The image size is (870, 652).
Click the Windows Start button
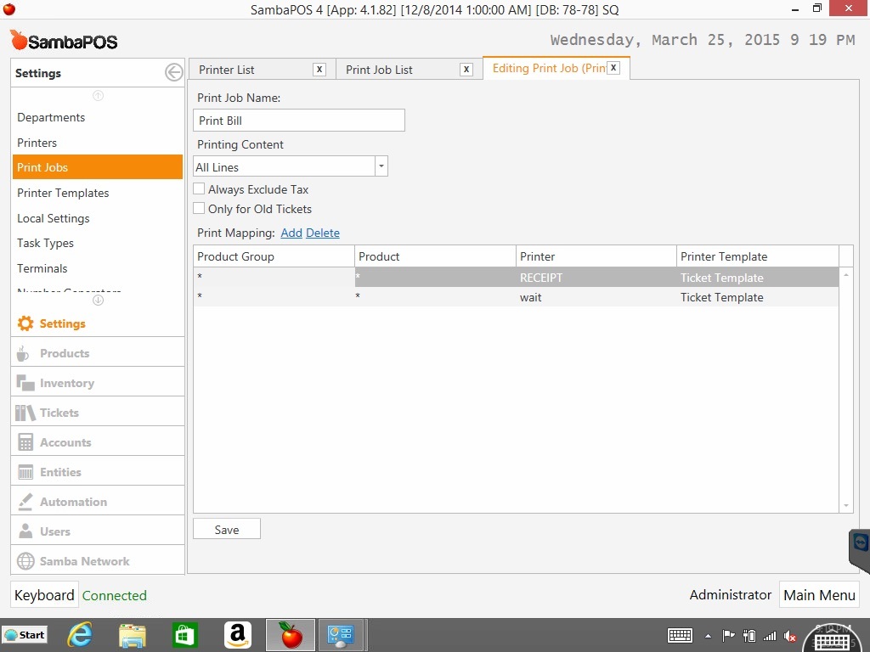coord(25,635)
